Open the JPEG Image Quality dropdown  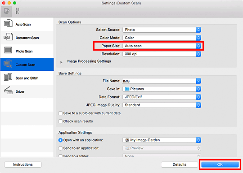(x=162, y=105)
